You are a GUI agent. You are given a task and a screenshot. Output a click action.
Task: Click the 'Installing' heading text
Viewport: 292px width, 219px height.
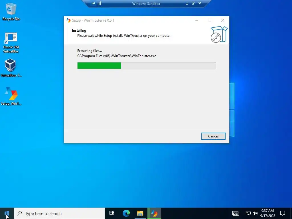click(x=79, y=31)
